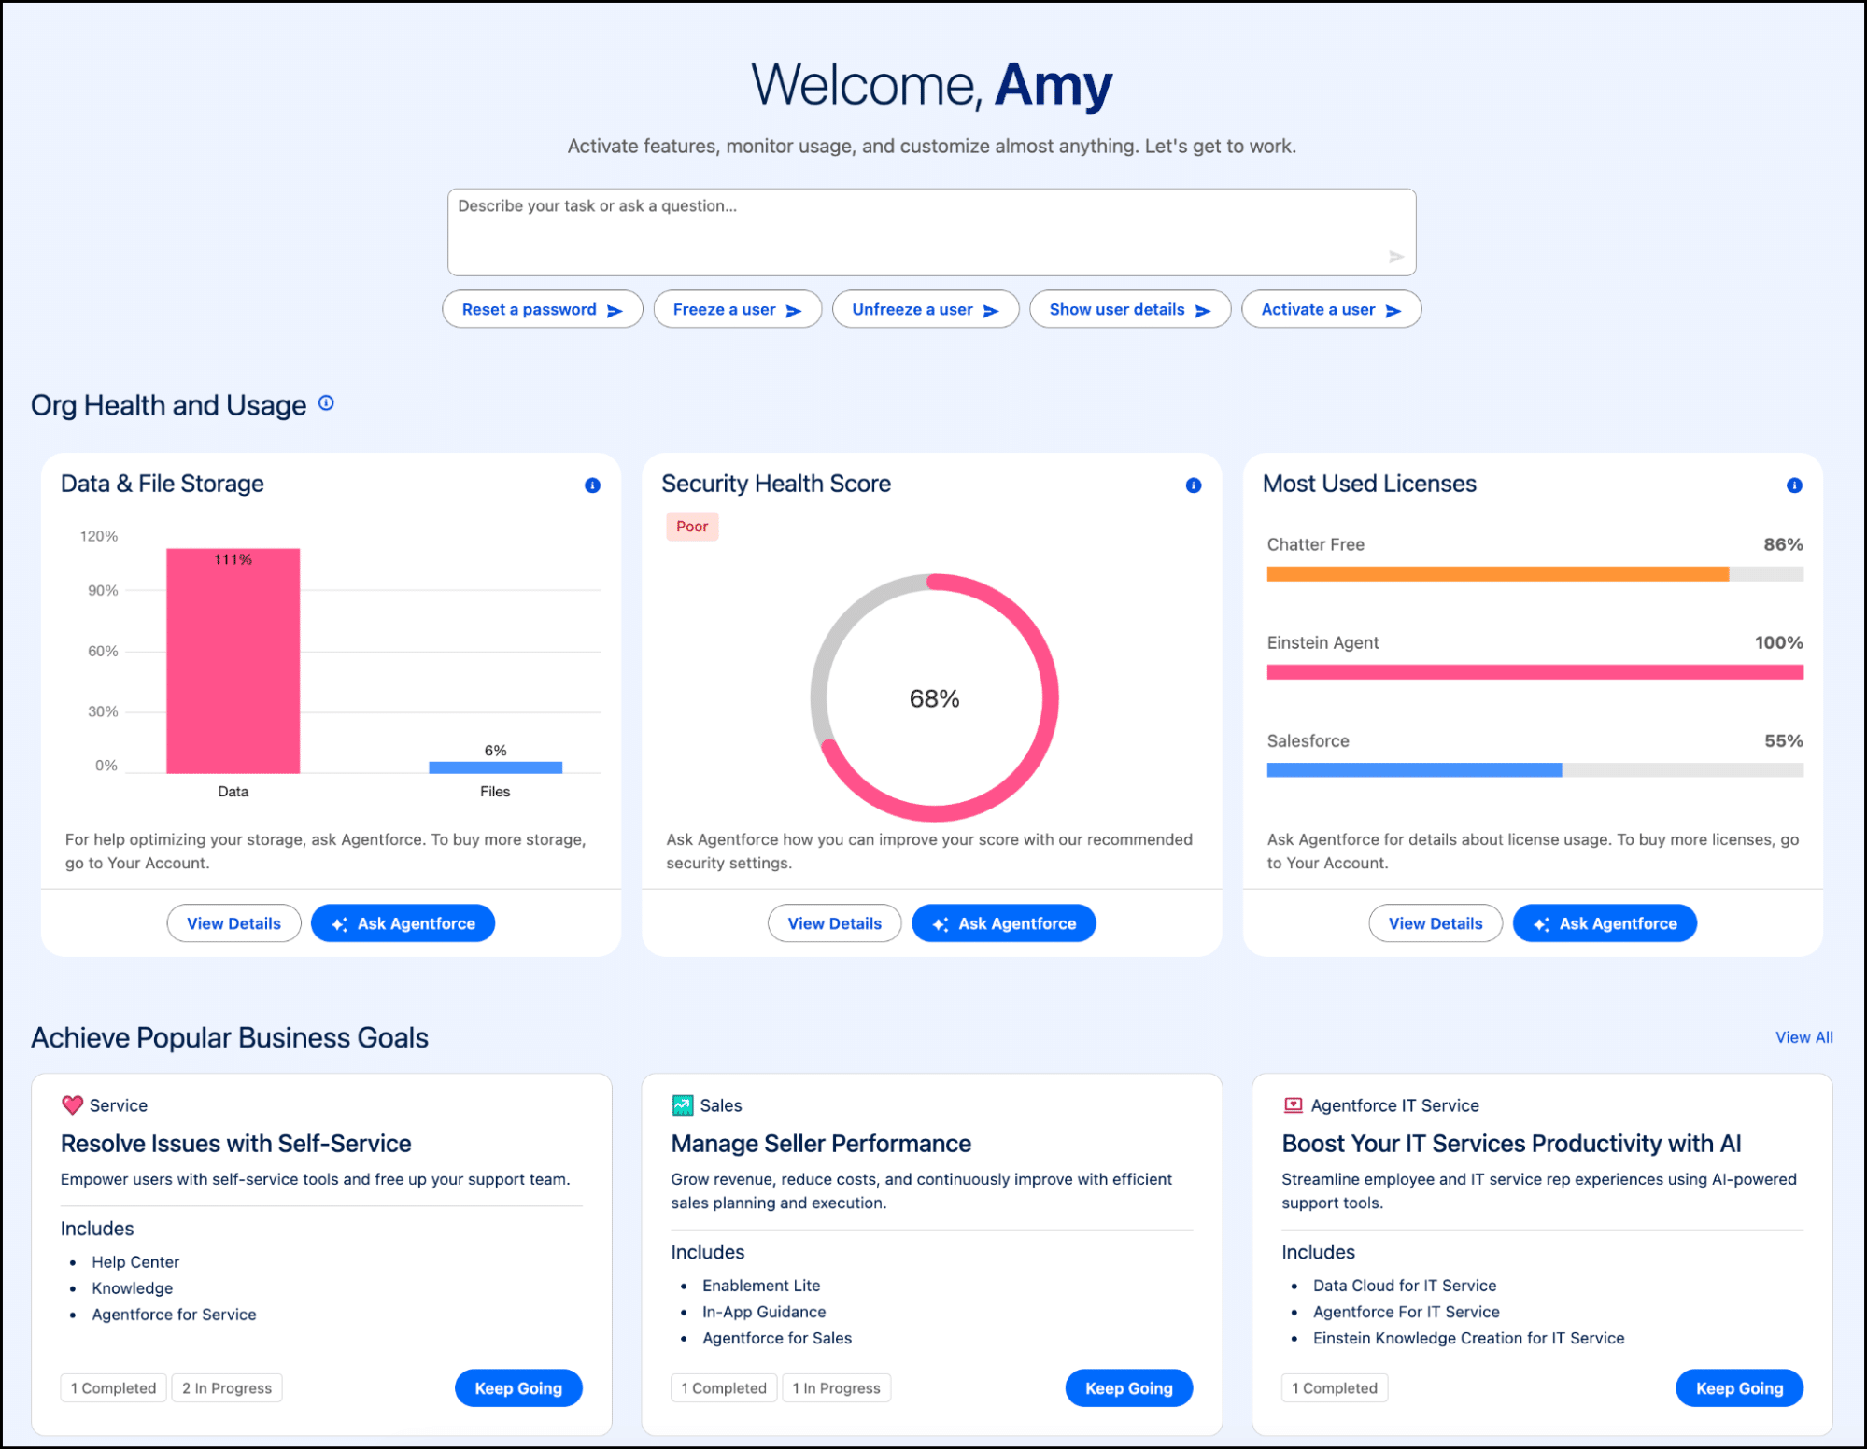
Task: Click Keep Going on Manage Seller Performance
Action: (1128, 1388)
